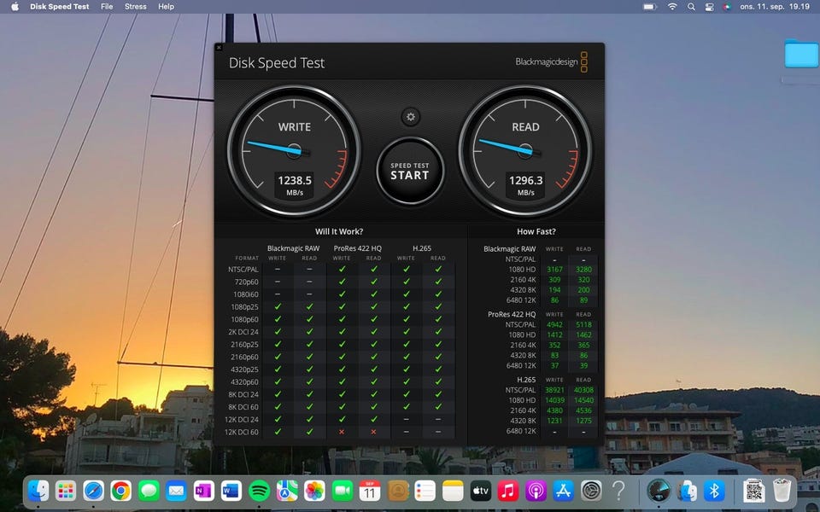Open the File menu
The height and width of the screenshot is (512, 820).
[x=107, y=6]
